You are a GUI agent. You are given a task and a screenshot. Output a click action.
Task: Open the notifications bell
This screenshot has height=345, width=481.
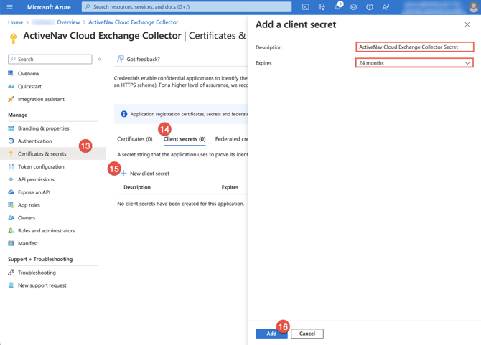(x=337, y=6)
